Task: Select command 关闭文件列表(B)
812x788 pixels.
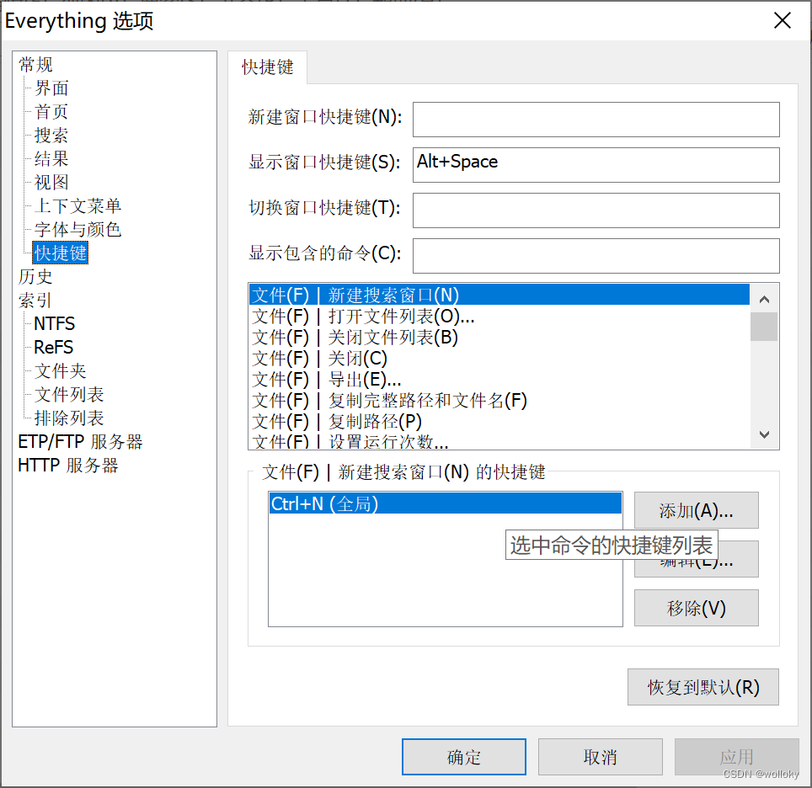Action: pos(499,338)
